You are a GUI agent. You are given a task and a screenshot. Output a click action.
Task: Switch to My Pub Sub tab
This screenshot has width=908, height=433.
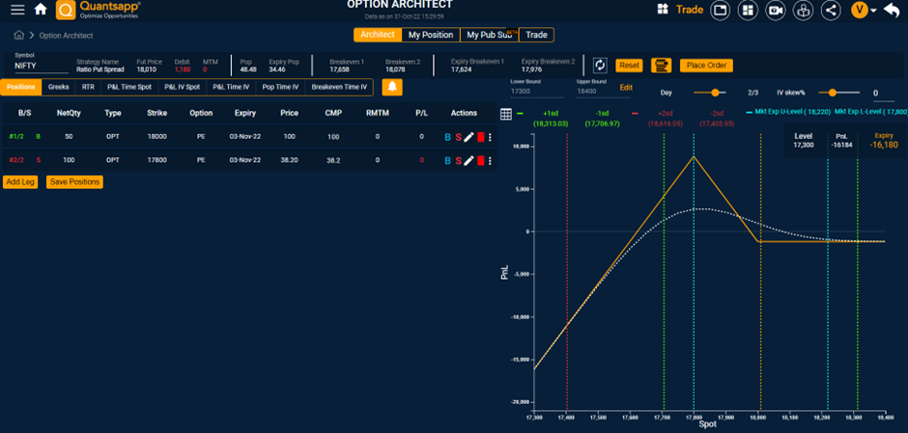(490, 35)
